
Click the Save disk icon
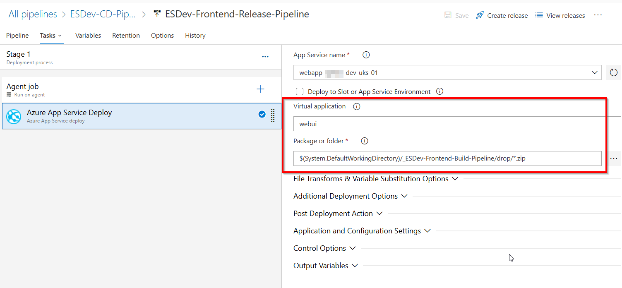pyautogui.click(x=448, y=15)
